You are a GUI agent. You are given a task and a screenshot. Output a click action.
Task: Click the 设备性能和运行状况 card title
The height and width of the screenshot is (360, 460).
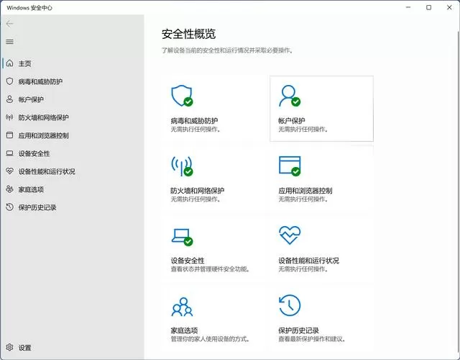pyautogui.click(x=308, y=261)
